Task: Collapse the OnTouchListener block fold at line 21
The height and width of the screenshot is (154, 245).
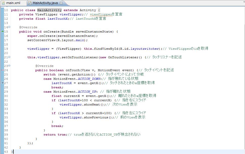Action: [x=9, y=57]
